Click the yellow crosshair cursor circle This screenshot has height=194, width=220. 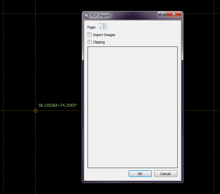(35, 111)
